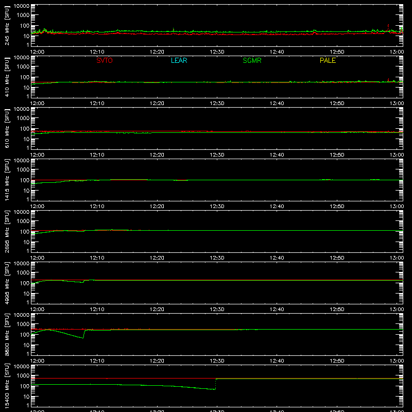Click the 13:00 tick label under the 8800 MHz plot
The image size is (412, 412).
point(397,361)
